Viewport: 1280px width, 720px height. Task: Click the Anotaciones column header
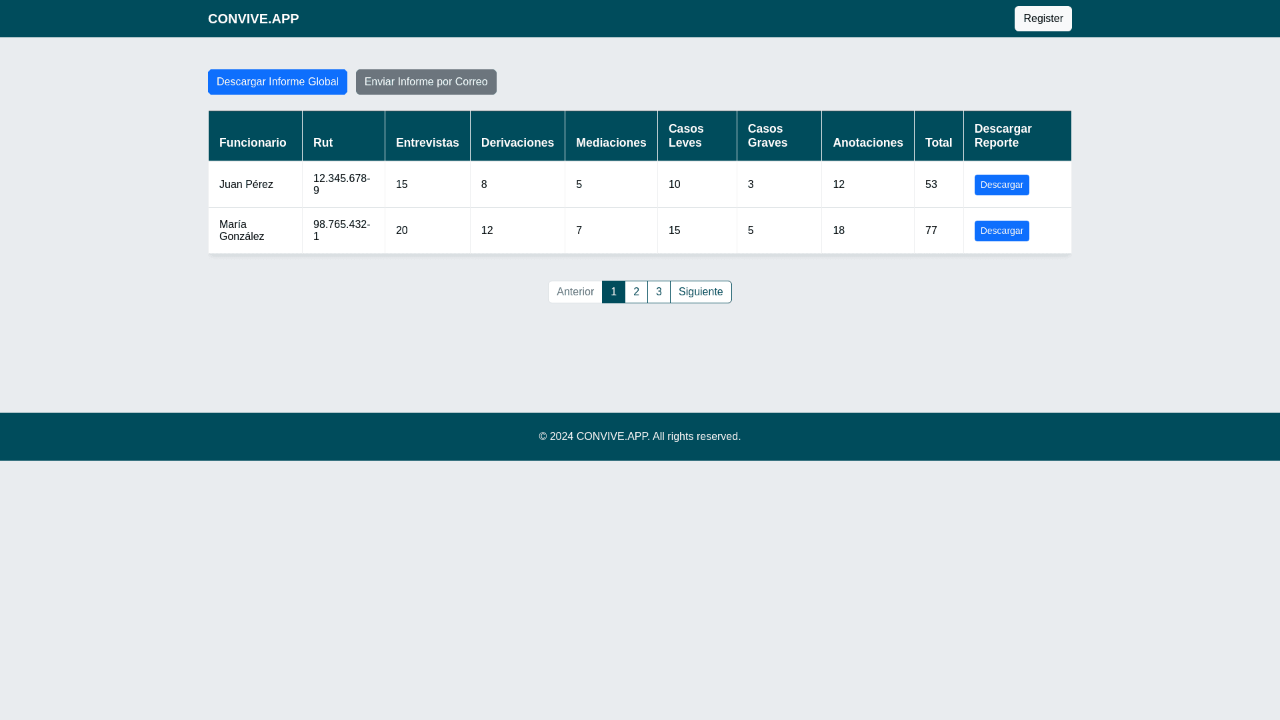click(x=867, y=143)
